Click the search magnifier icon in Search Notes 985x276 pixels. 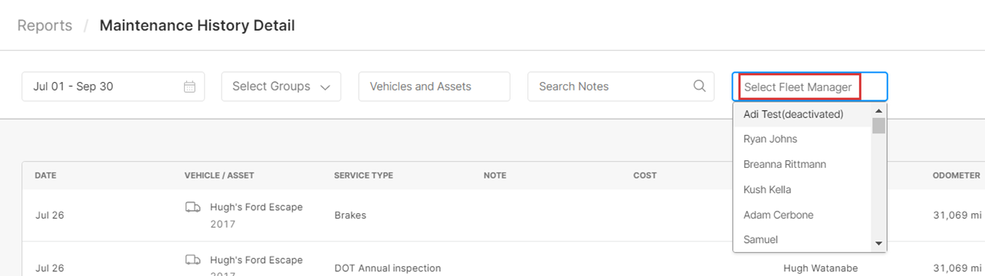699,86
